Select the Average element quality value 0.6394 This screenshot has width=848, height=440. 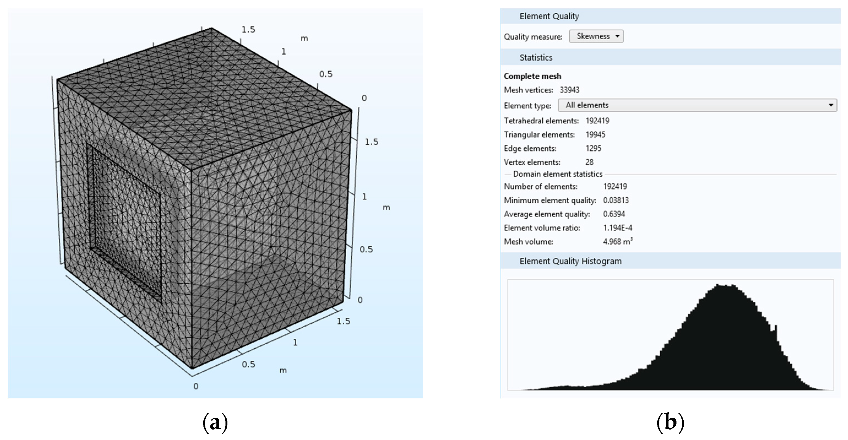coord(614,214)
